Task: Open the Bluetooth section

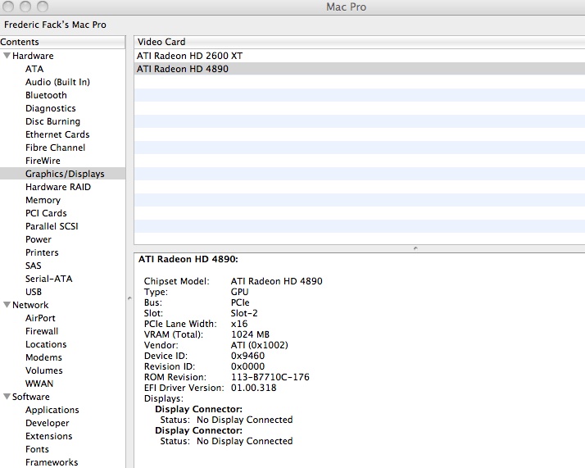Action: 46,95
